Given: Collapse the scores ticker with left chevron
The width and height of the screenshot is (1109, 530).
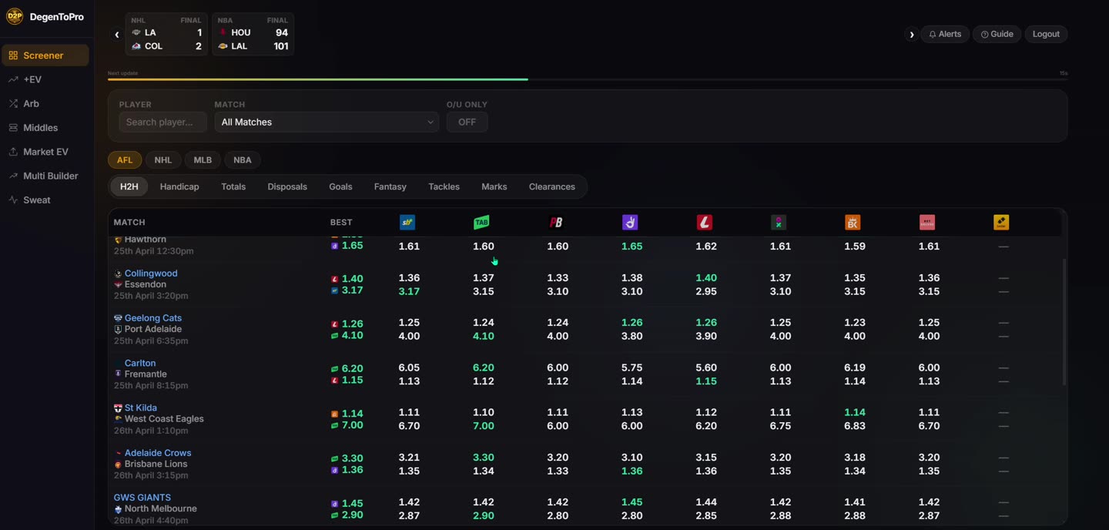Looking at the screenshot, I should pos(116,34).
